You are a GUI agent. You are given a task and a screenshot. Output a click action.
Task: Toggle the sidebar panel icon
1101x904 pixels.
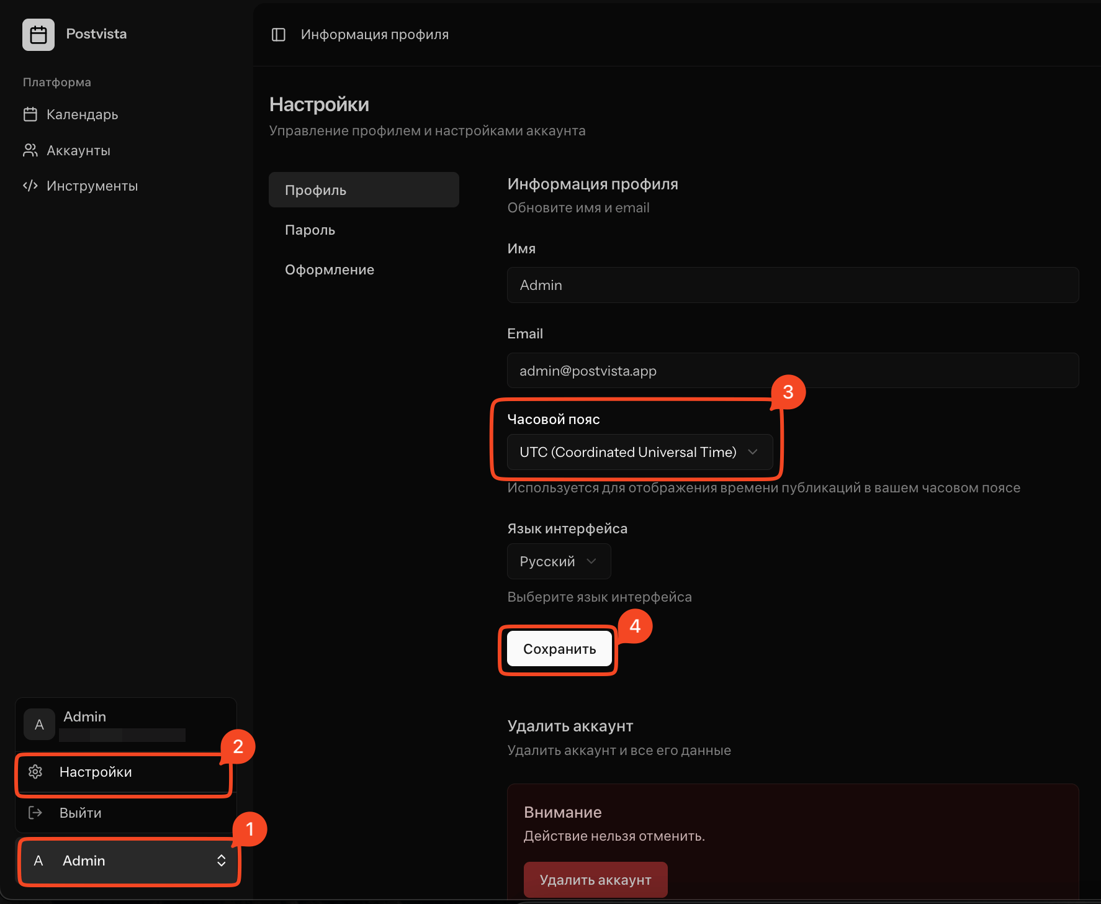tap(279, 35)
